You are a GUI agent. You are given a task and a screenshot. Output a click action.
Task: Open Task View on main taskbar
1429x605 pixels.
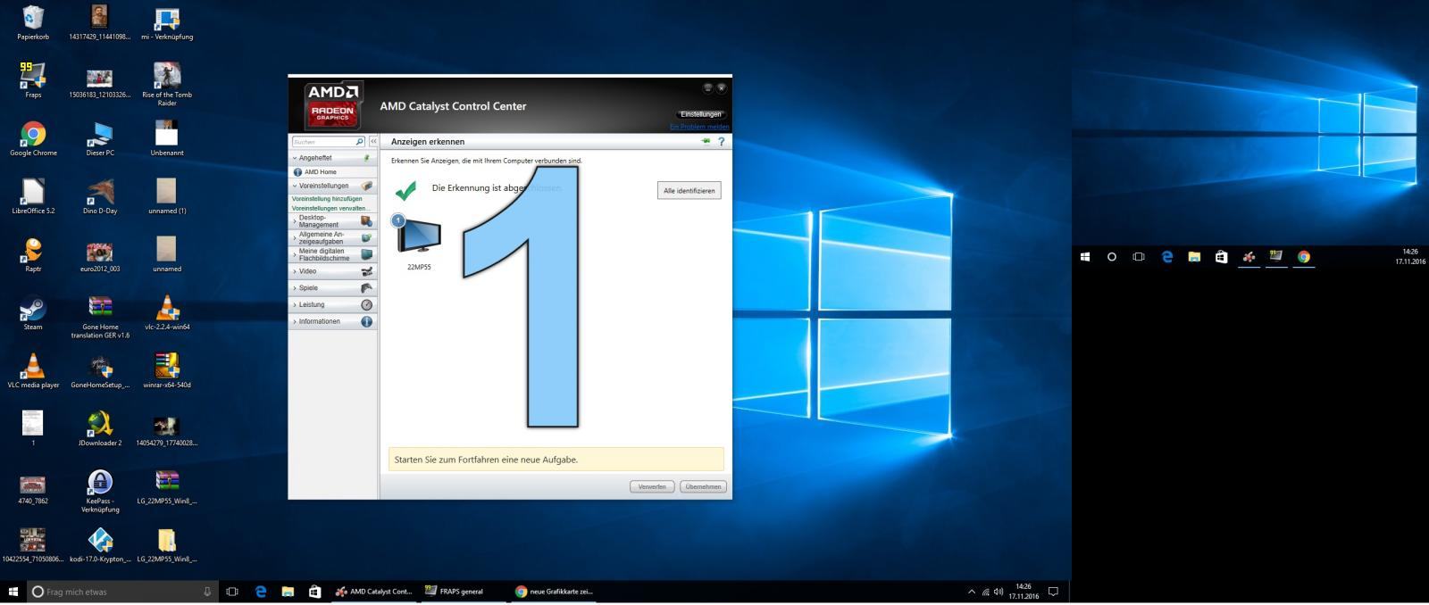232,591
